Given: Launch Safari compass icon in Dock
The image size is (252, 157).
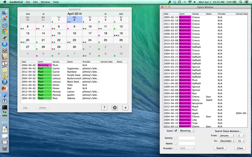Looking at the screenshot, I should (5, 25).
